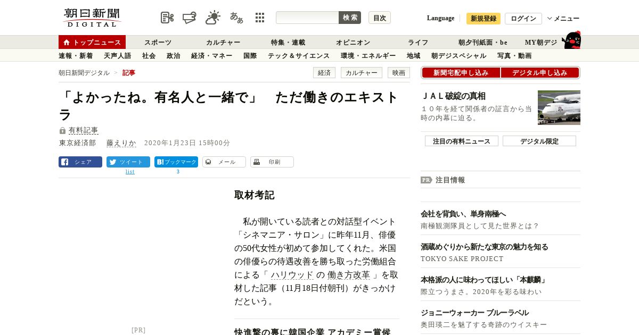
Task: Click the カルチャー category tag near article
Action: pyautogui.click(x=362, y=73)
